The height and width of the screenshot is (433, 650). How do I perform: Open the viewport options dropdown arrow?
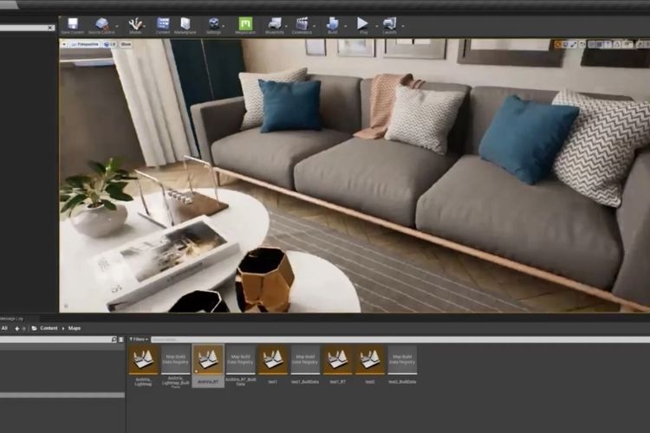coord(64,44)
